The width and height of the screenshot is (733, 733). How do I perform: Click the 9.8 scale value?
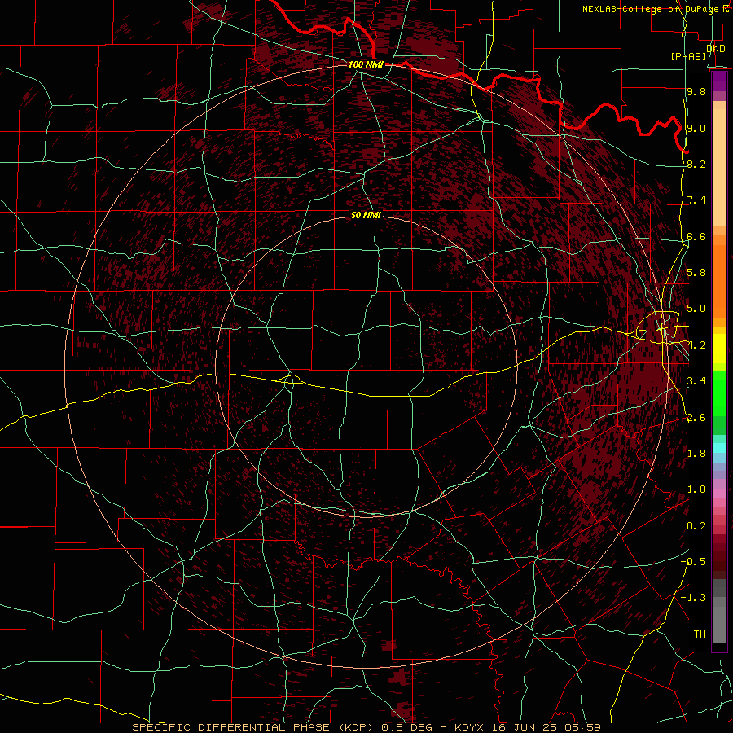click(696, 91)
